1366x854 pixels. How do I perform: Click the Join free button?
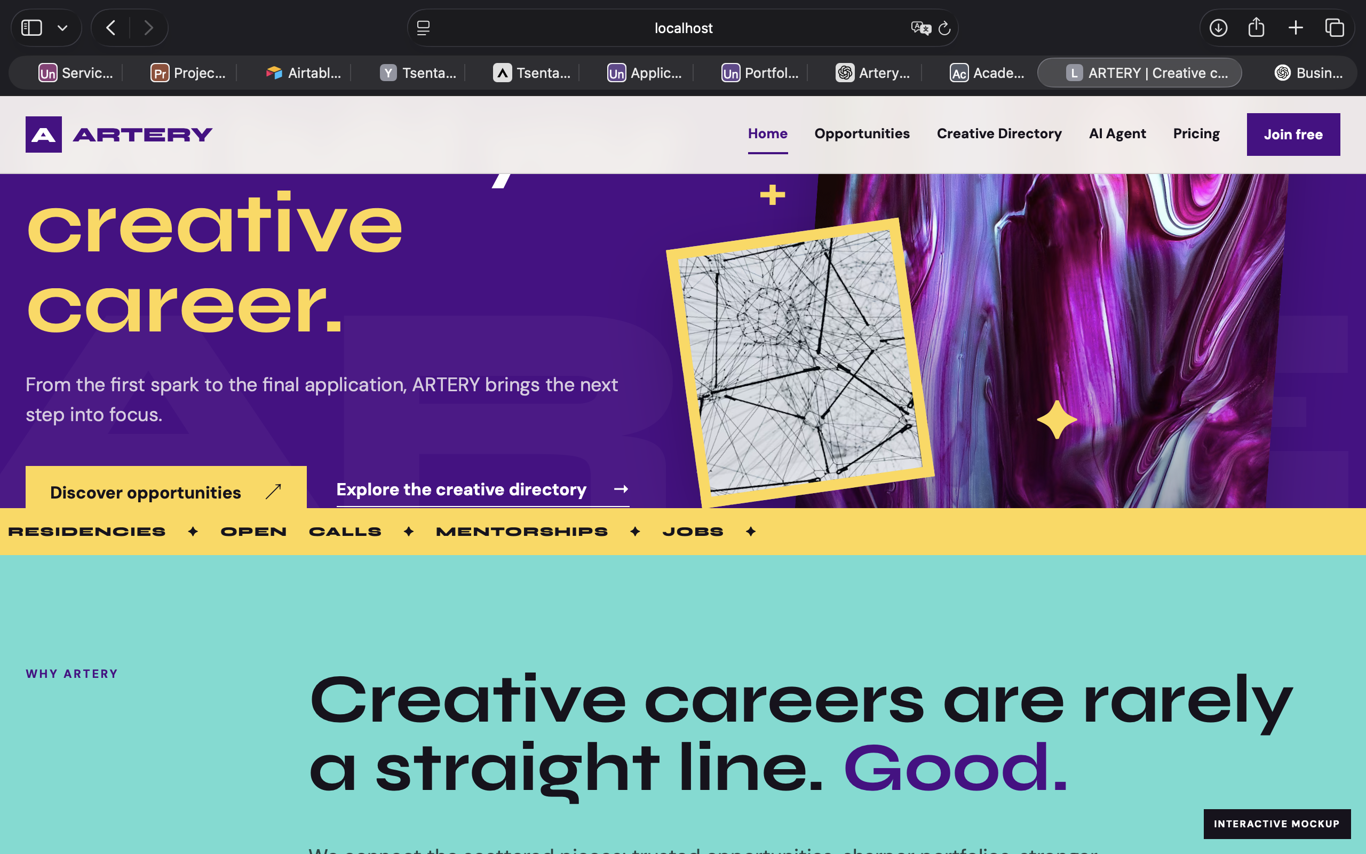[x=1293, y=135]
